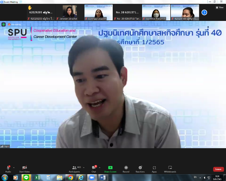Expand the Participants options caret

(x=84, y=167)
